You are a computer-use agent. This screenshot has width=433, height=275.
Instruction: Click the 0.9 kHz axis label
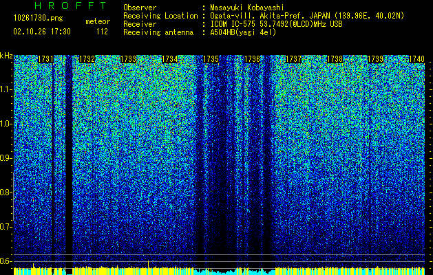click(6, 158)
